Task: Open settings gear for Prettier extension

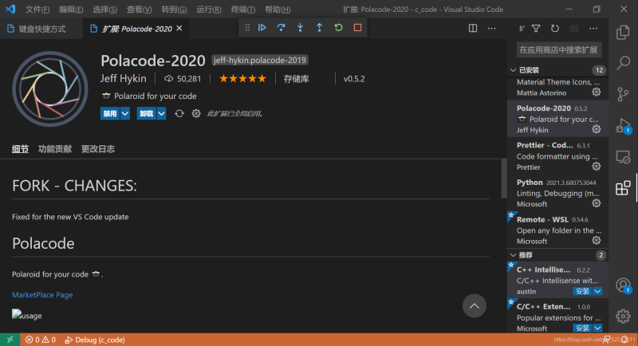Action: click(596, 167)
